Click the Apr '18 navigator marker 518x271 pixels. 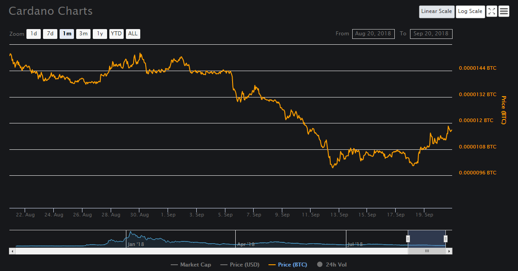click(x=246, y=244)
